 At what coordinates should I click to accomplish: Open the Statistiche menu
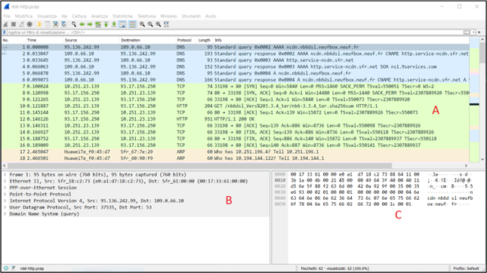[x=122, y=16]
